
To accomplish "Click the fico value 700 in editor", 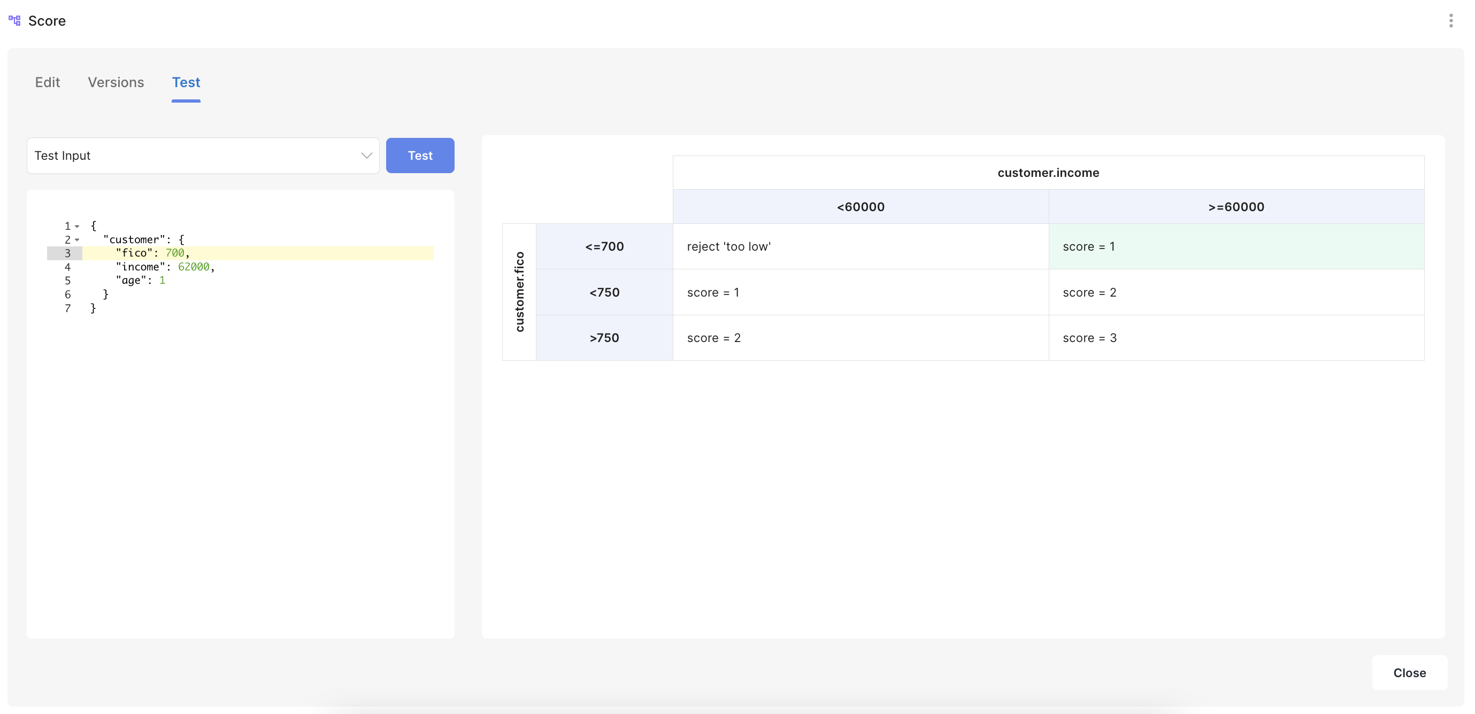I will (175, 253).
